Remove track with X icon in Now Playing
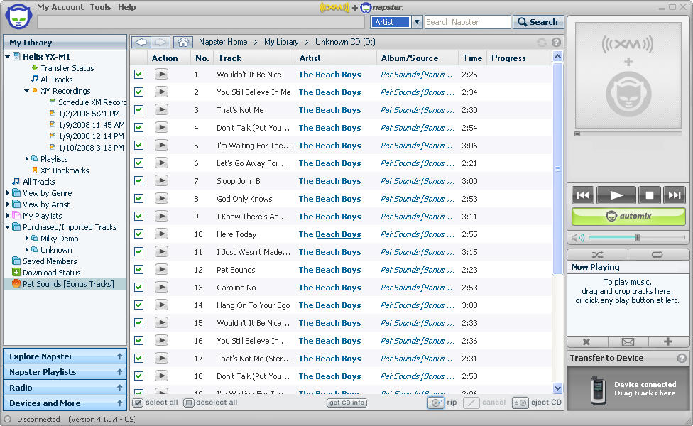This screenshot has height=426, width=693. pyautogui.click(x=586, y=342)
